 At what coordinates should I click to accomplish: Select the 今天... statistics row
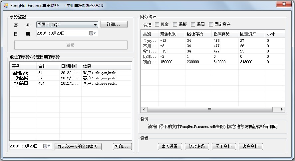click(213, 40)
